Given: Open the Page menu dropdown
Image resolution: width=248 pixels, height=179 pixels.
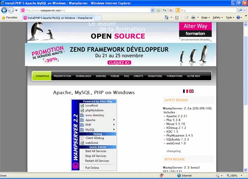Looking at the screenshot, I should [205, 18].
